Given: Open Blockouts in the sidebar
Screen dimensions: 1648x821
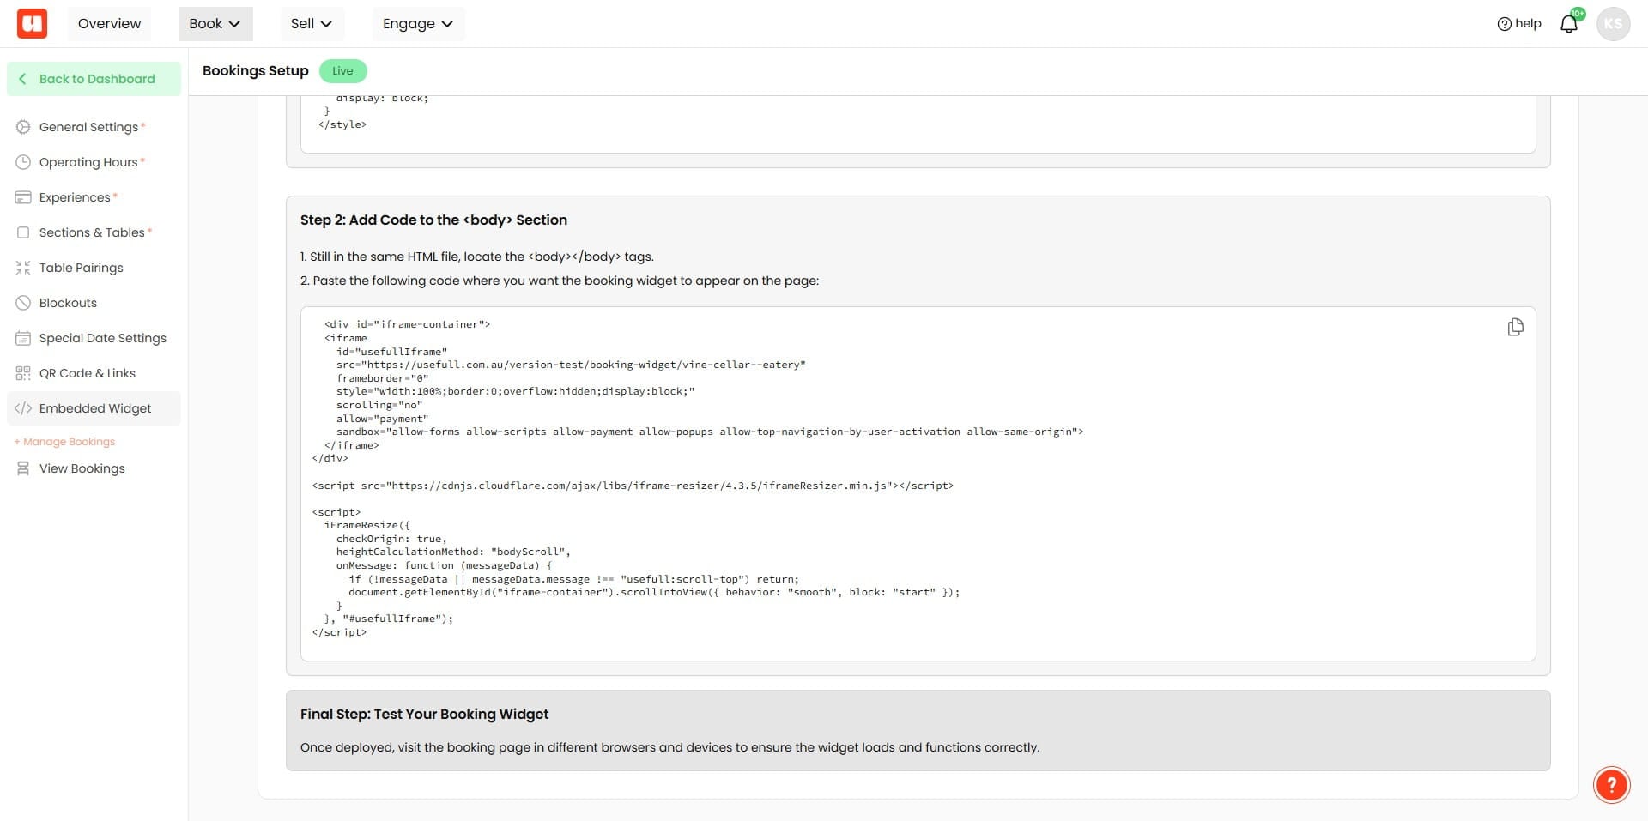Looking at the screenshot, I should click(94, 303).
